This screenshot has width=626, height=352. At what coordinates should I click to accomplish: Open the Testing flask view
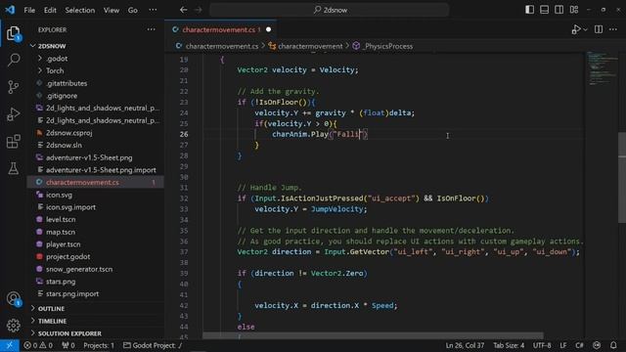[x=13, y=168]
